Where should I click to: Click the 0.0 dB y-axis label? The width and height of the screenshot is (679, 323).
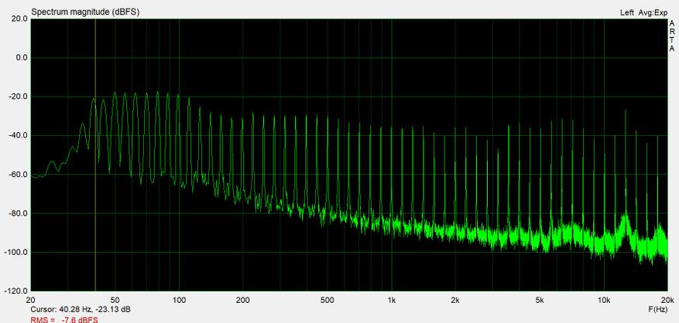pos(22,58)
